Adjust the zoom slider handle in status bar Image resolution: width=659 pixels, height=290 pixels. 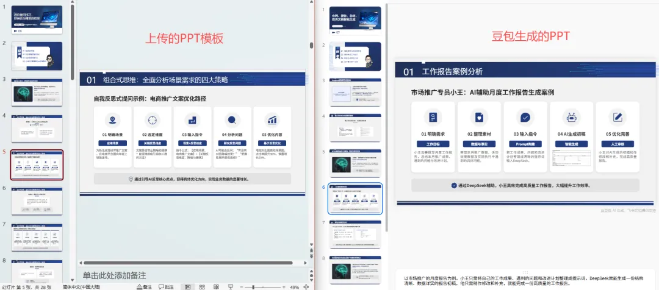[x=253, y=287]
